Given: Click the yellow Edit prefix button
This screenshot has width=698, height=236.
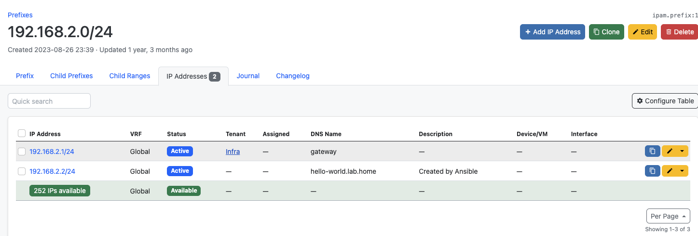Looking at the screenshot, I should (x=642, y=32).
